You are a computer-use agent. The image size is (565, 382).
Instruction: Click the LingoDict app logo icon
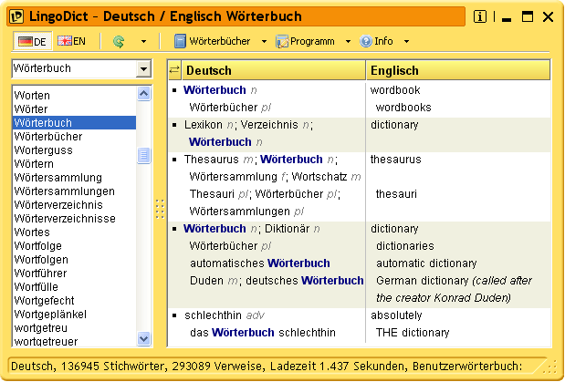(x=16, y=16)
